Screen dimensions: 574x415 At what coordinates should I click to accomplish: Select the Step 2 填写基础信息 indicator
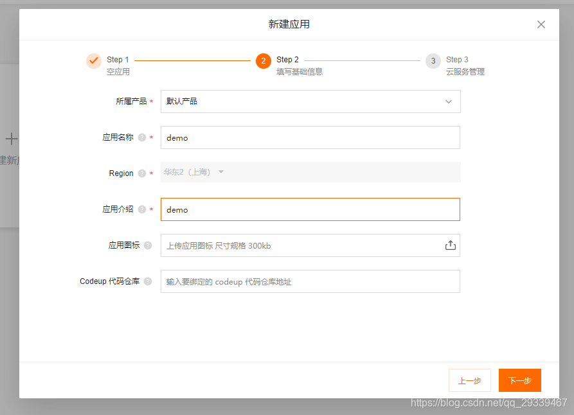[264, 60]
